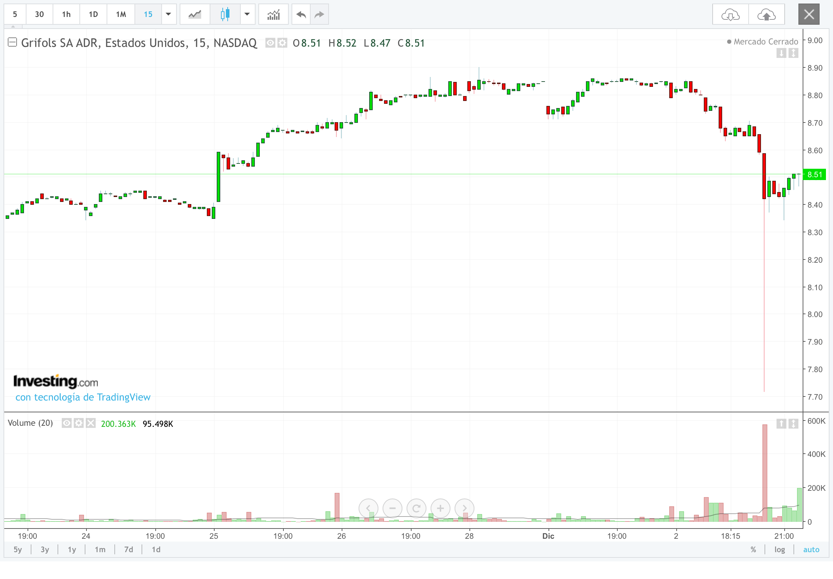The width and height of the screenshot is (833, 579).
Task: Click the 7.70 price scale label
Action: click(815, 397)
